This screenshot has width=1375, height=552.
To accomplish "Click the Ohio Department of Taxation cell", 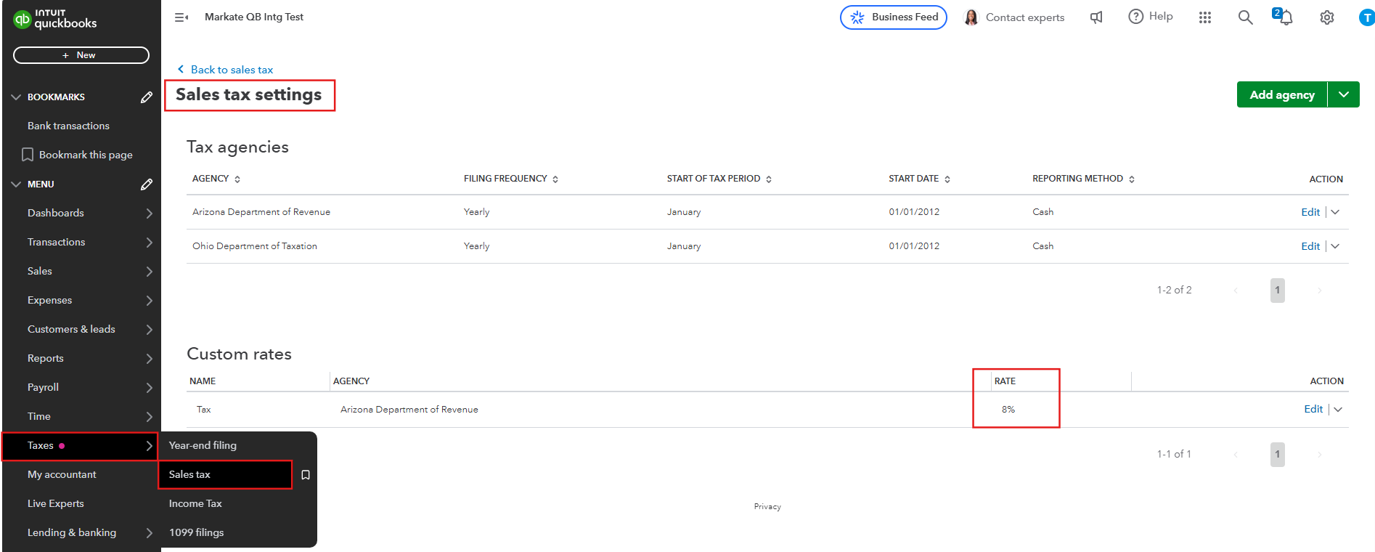I will 255,246.
